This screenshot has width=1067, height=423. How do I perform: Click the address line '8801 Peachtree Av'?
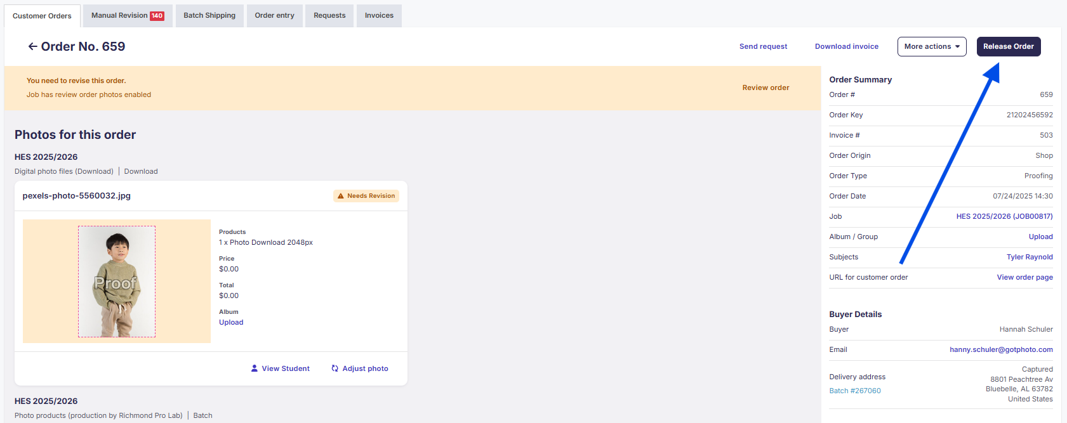pyautogui.click(x=1021, y=379)
